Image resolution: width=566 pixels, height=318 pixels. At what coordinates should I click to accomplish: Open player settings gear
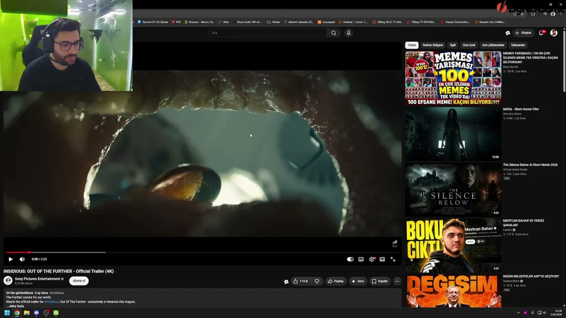click(371, 259)
